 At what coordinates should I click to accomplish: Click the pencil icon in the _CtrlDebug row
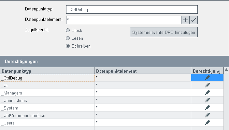[x=207, y=78]
